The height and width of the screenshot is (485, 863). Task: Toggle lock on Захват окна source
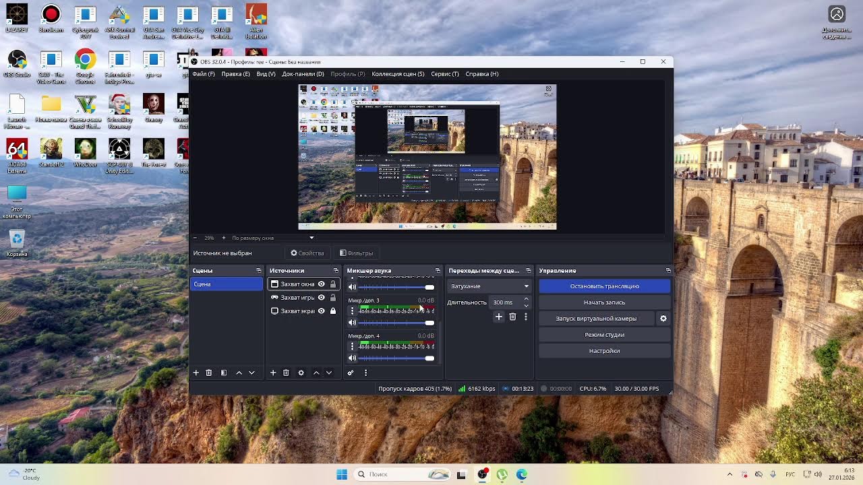click(x=333, y=284)
